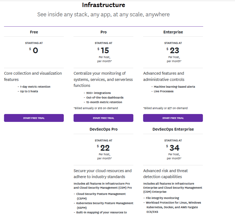Screen dimensions: 235x215
Task: Click the "Out-of-the-box dashboards" feature item
Action: point(105,97)
